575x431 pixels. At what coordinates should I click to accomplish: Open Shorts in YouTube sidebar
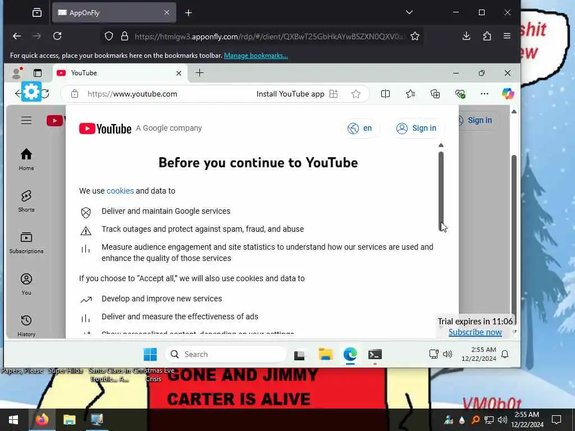(x=26, y=201)
